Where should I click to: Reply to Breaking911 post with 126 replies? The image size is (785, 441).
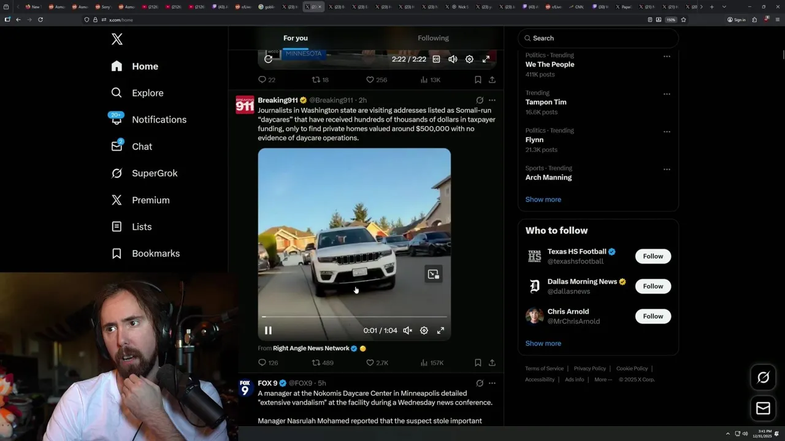[268, 363]
